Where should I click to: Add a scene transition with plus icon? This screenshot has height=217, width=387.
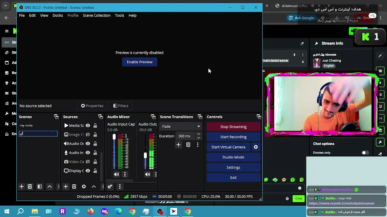[178, 145]
